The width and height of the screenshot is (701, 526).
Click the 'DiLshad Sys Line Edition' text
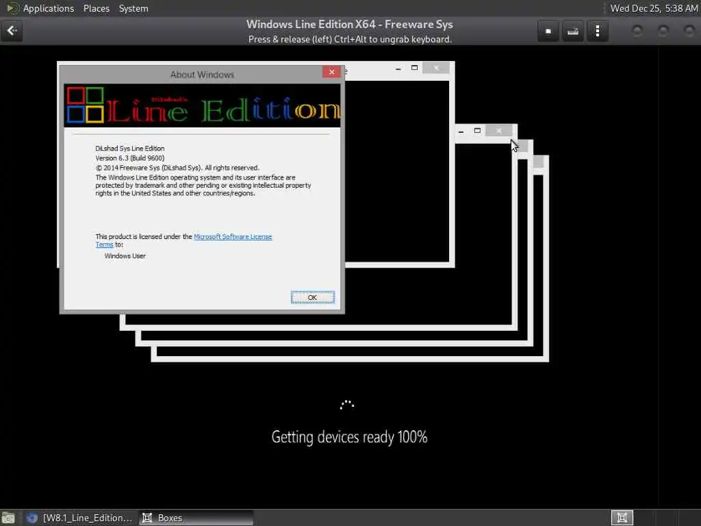[x=129, y=149]
